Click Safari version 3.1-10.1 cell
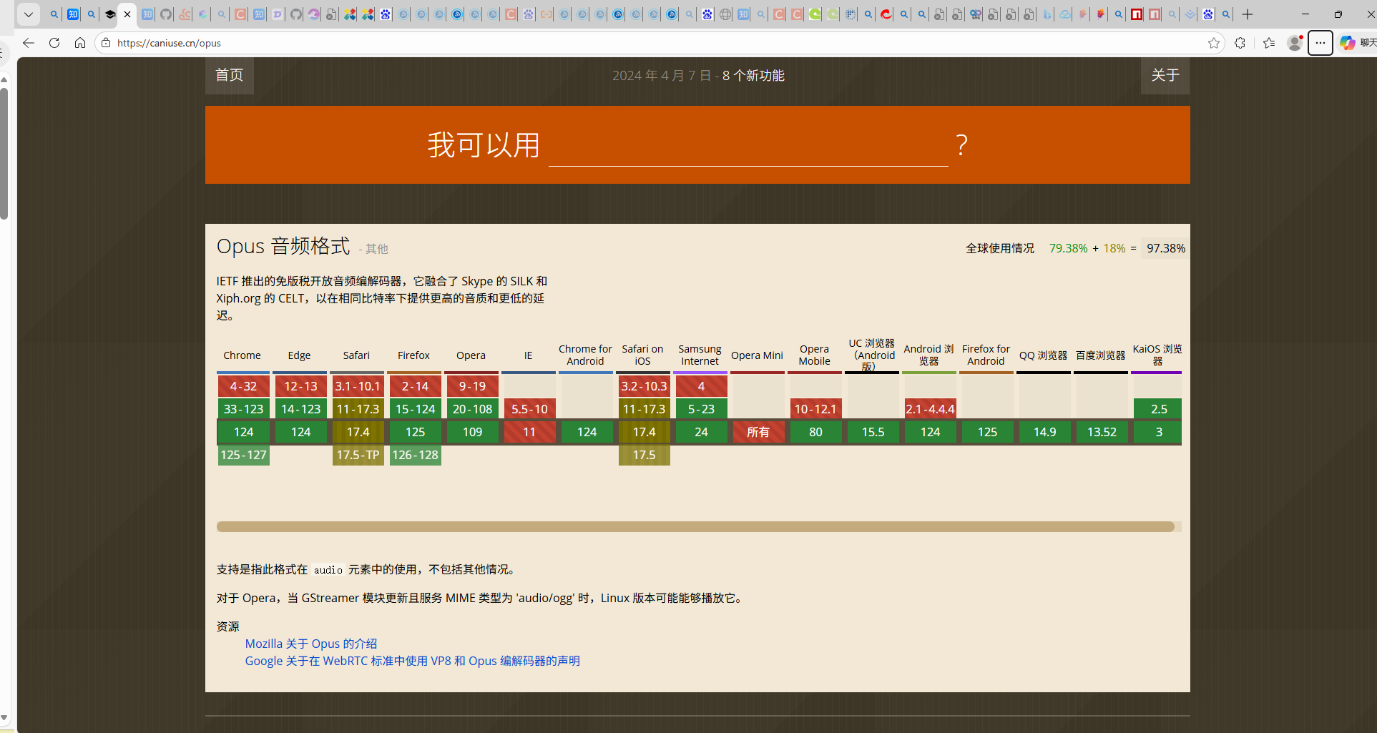Image resolution: width=1377 pixels, height=733 pixels. coord(358,386)
